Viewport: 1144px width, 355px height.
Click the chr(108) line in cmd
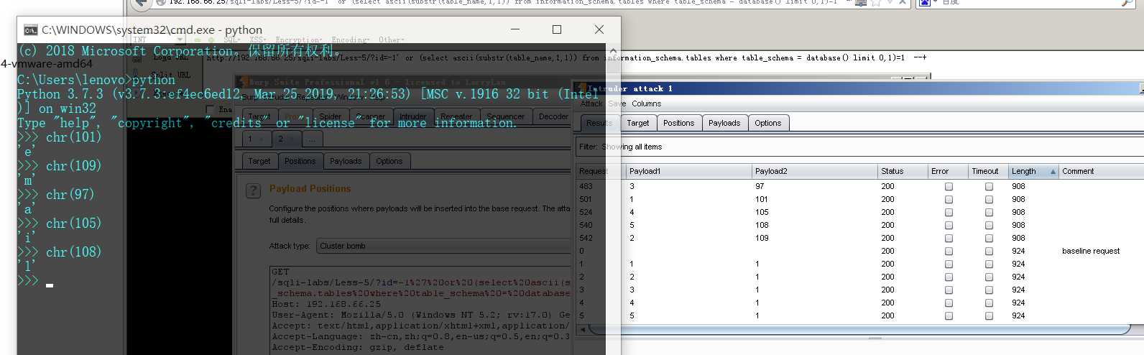coord(60,252)
